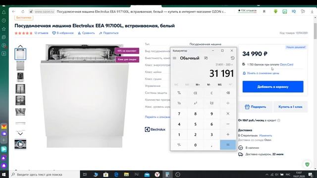Viewport: 317px width, 178px height.
Task: Open go to description link
Action: pos(158,117)
